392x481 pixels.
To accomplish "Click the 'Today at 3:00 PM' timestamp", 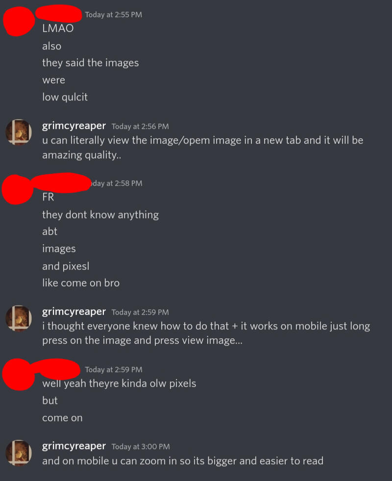I will point(141,447).
